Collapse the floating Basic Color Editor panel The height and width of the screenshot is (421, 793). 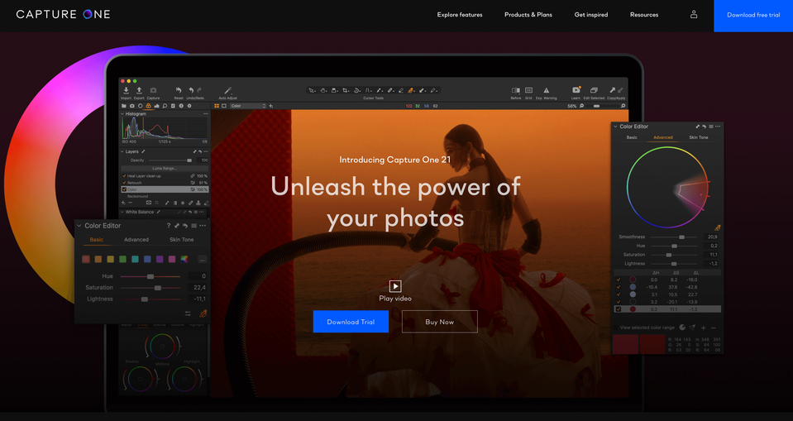pos(79,226)
